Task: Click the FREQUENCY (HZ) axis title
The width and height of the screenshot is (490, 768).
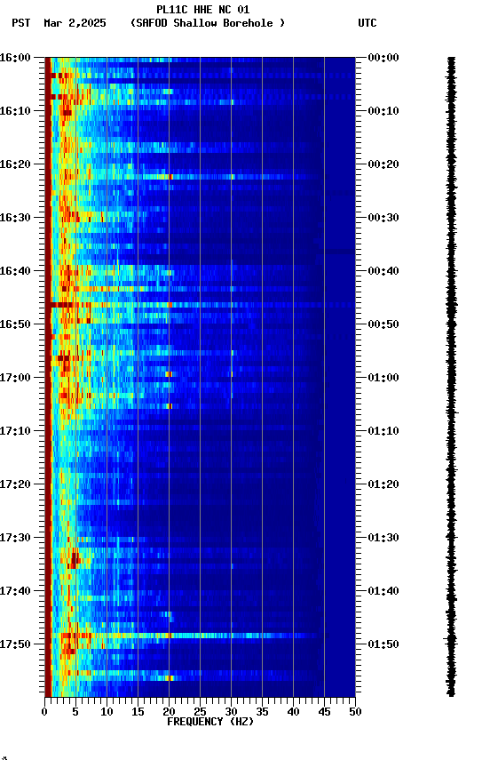Action: click(210, 722)
